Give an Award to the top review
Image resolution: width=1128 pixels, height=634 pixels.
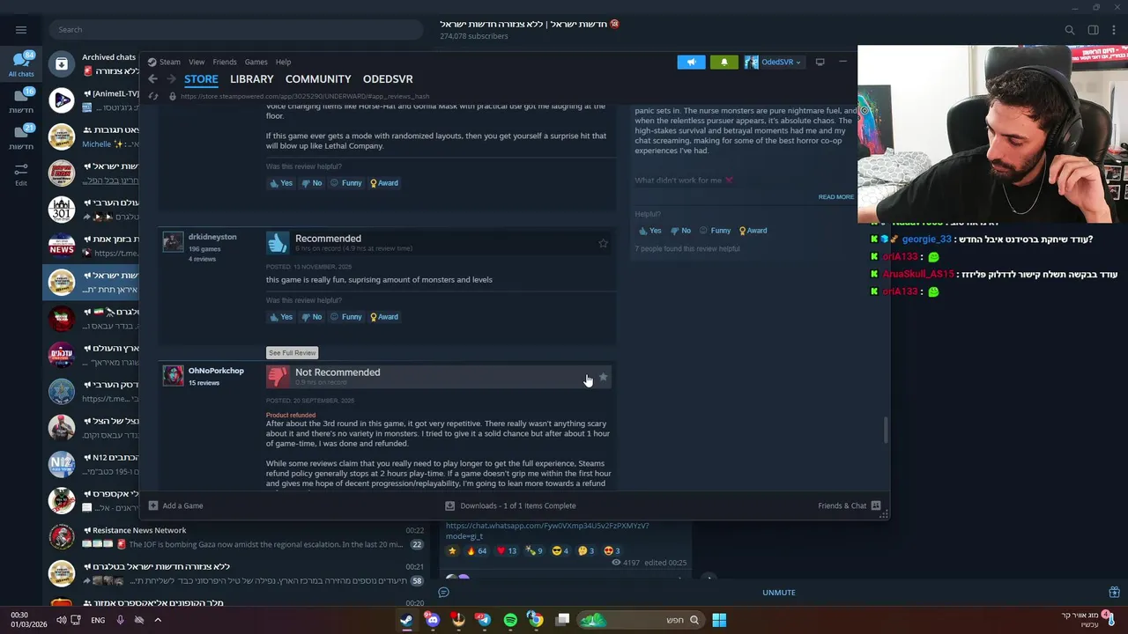[384, 183]
